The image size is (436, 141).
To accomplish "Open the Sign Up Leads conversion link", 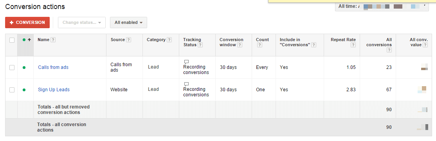I will (54, 90).
